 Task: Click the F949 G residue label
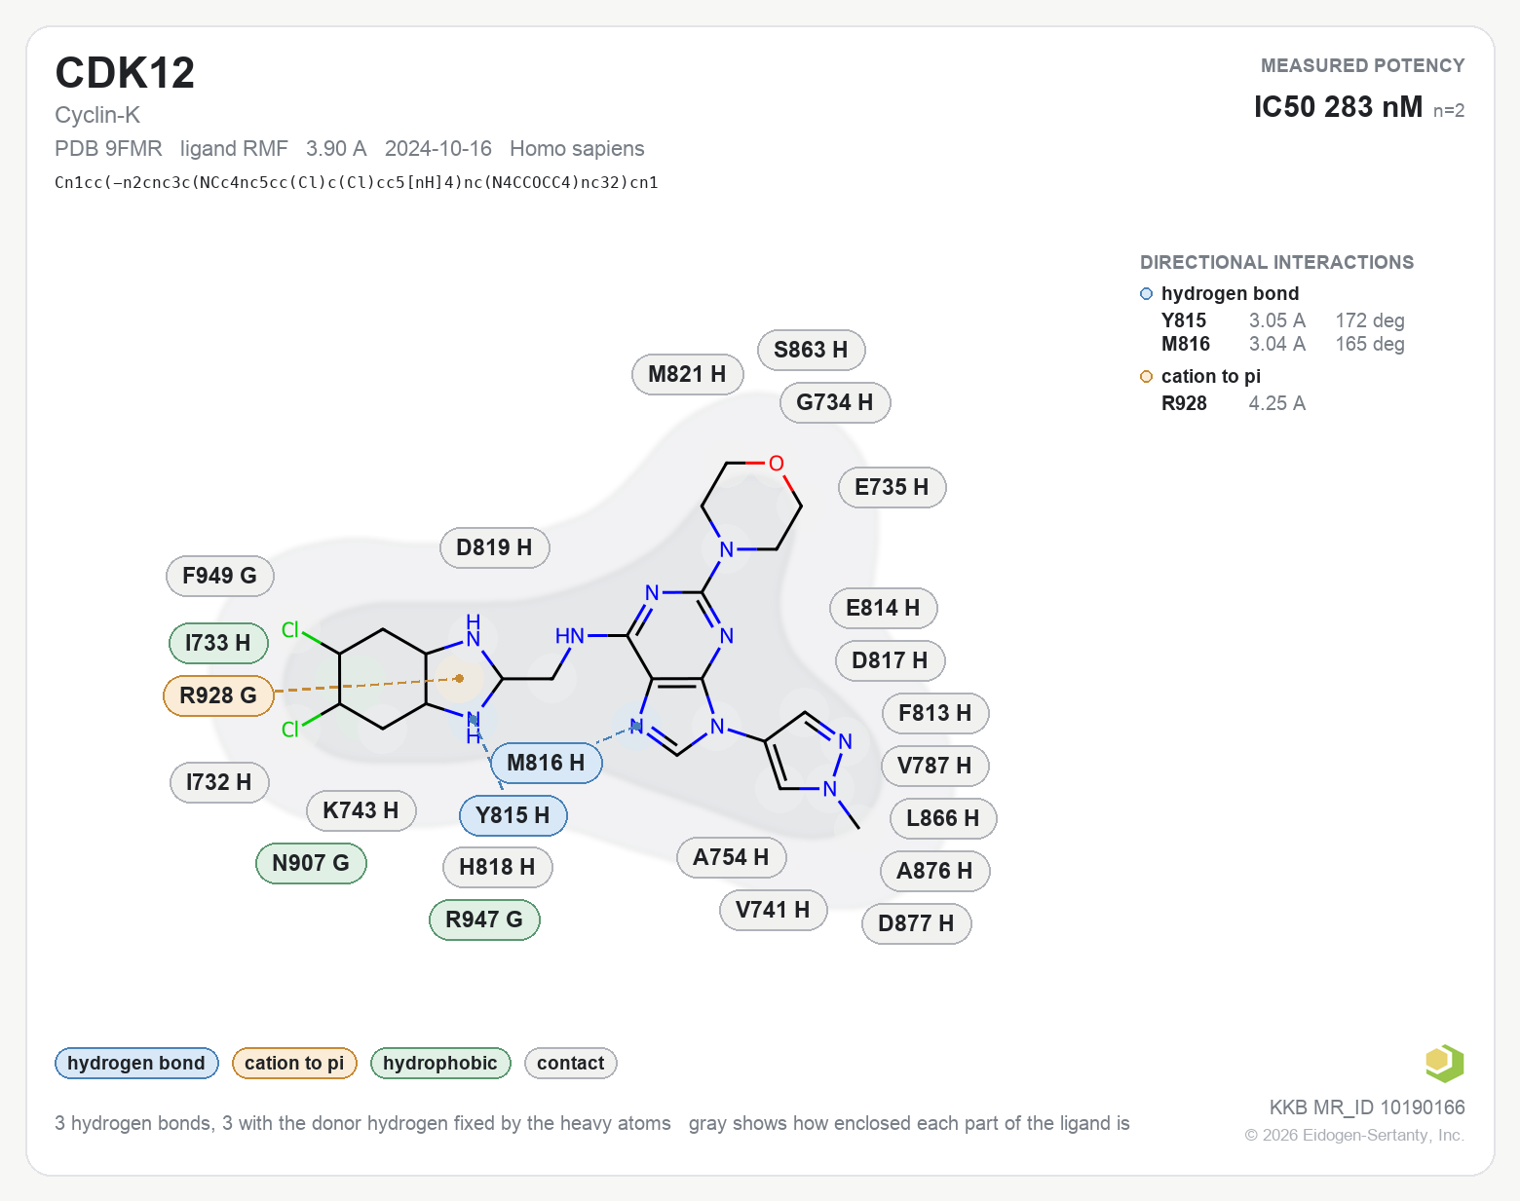220,576
